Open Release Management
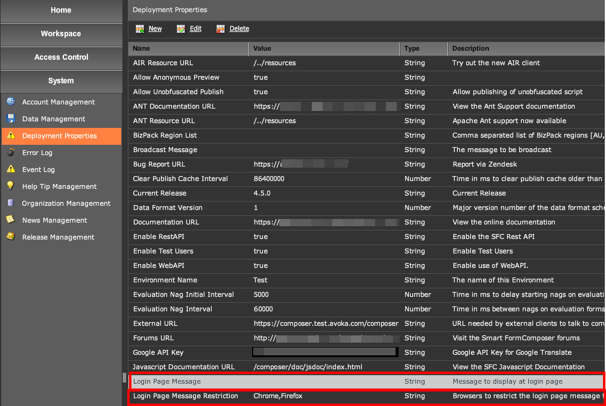Image resolution: width=606 pixels, height=406 pixels. 62,237
